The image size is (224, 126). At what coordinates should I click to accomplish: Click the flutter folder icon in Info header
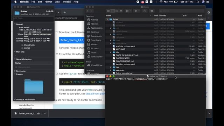coord(17,13)
